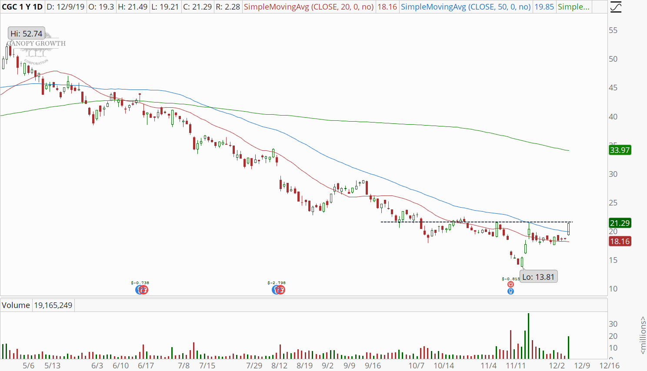Click the red 18.16 price tag on axis
Screen dimensions: 647x371
620,242
